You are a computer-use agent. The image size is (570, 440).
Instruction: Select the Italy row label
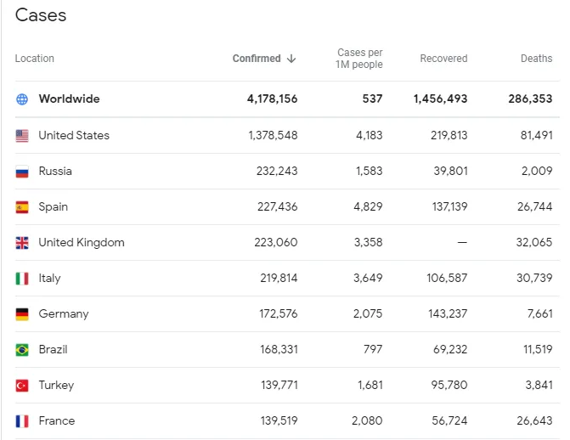(49, 278)
